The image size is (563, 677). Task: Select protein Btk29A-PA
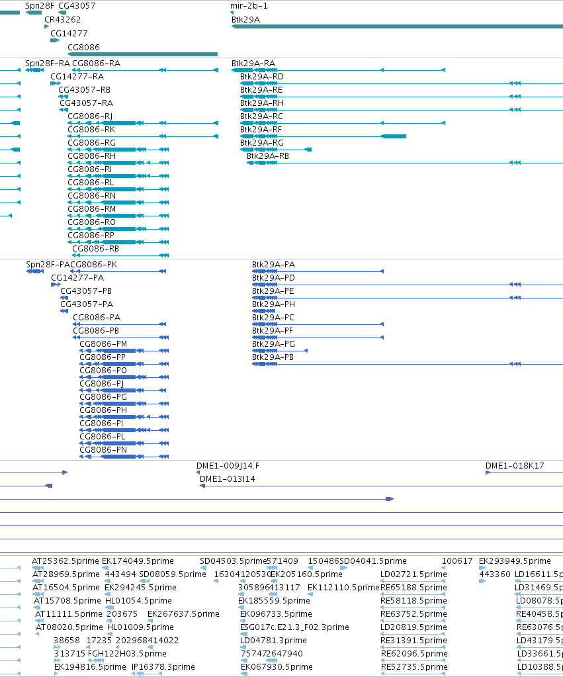[x=273, y=265]
